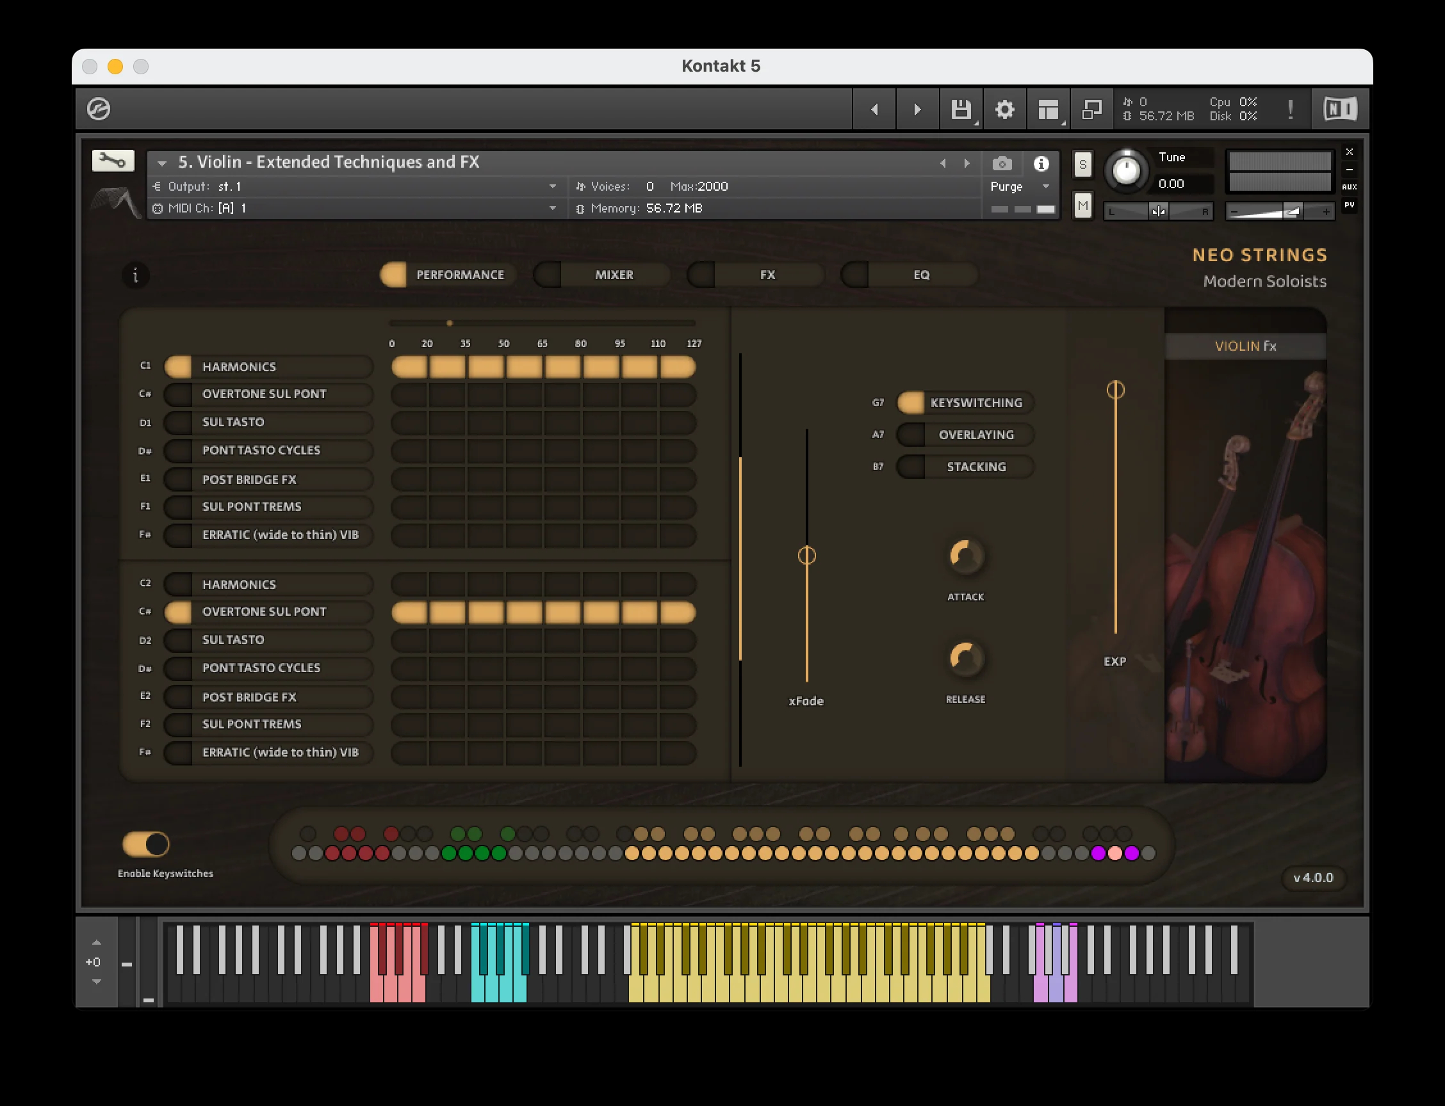The image size is (1445, 1106).
Task: Enable E1 POST BRIDGE FX articulation
Action: coord(269,479)
